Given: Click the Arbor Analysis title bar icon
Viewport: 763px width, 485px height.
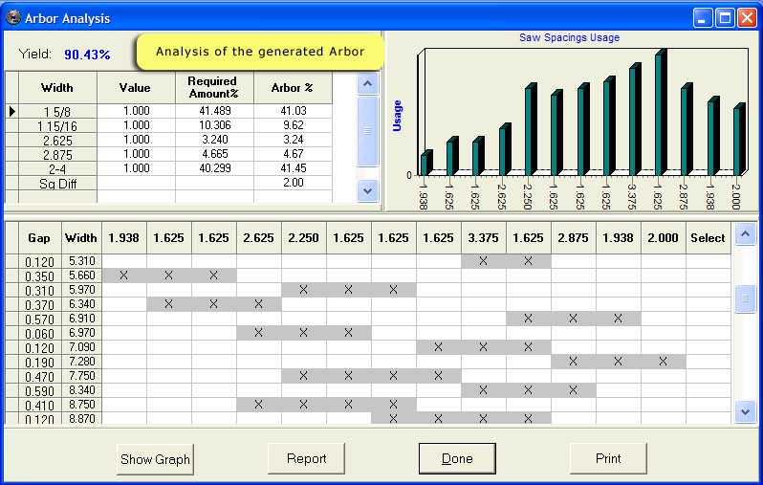Looking at the screenshot, I should point(13,18).
